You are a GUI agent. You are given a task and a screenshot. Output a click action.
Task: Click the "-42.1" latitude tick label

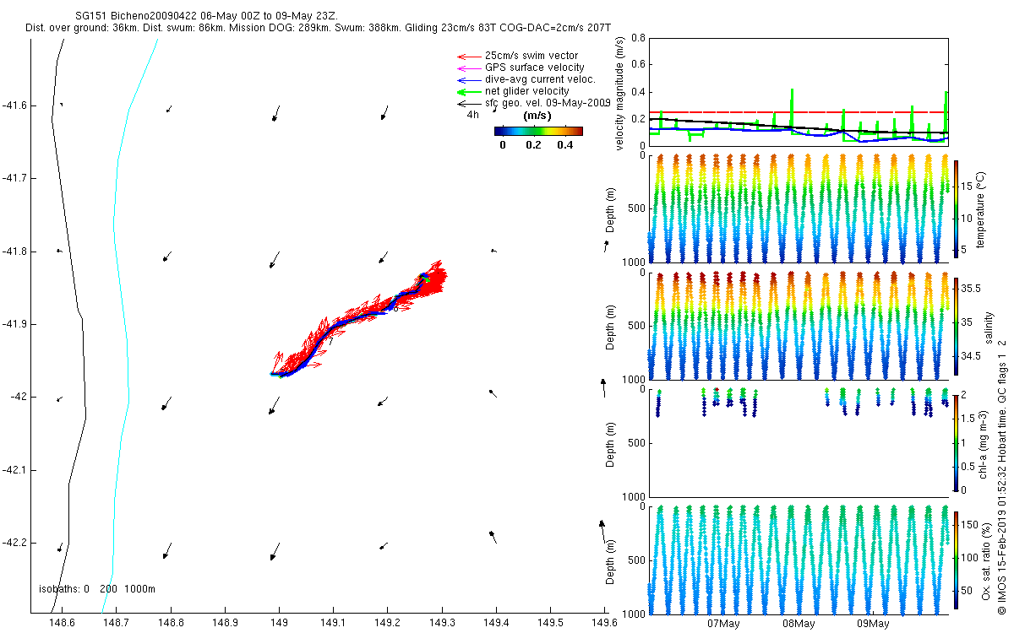coord(14,469)
